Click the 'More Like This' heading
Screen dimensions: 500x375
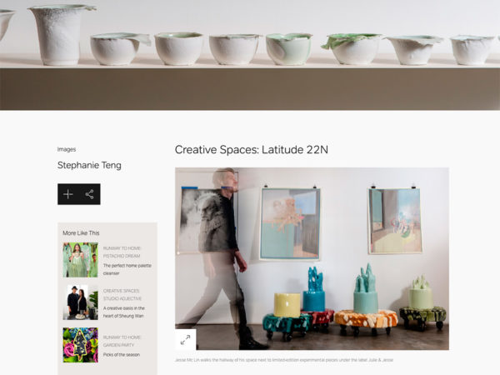pos(81,232)
